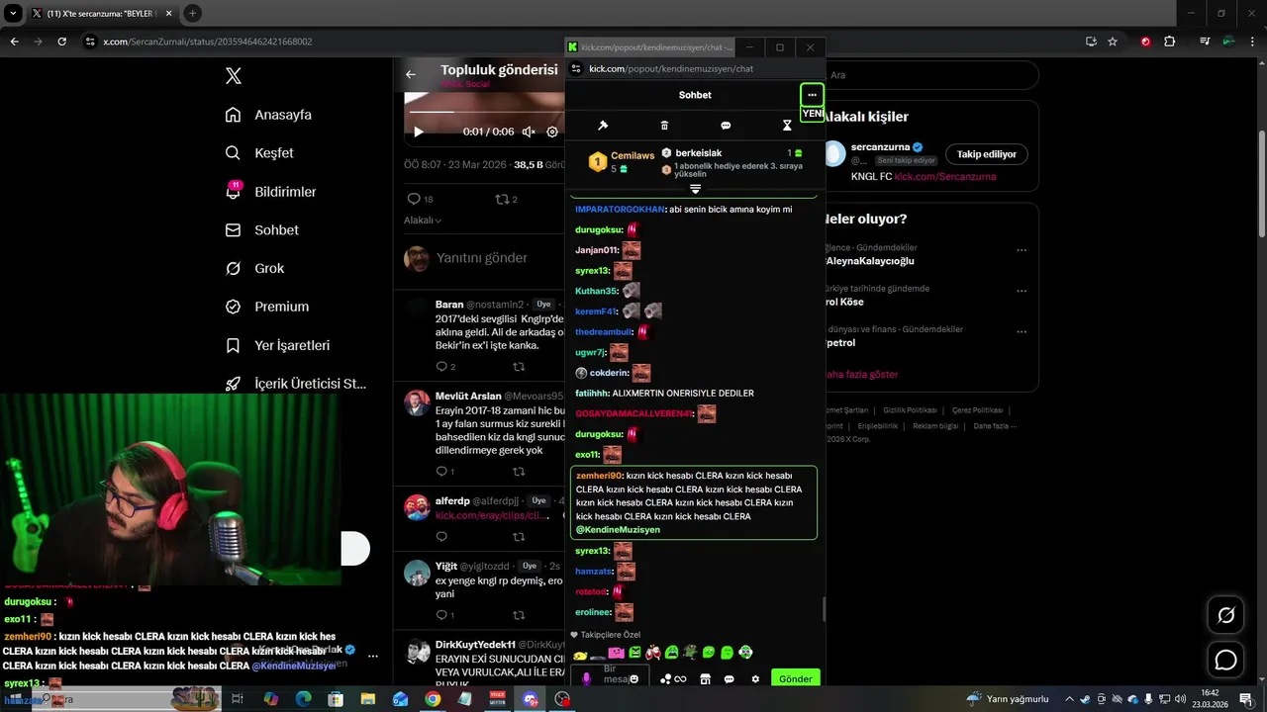Click the green Gönder send button
This screenshot has height=712, width=1267.
click(796, 679)
